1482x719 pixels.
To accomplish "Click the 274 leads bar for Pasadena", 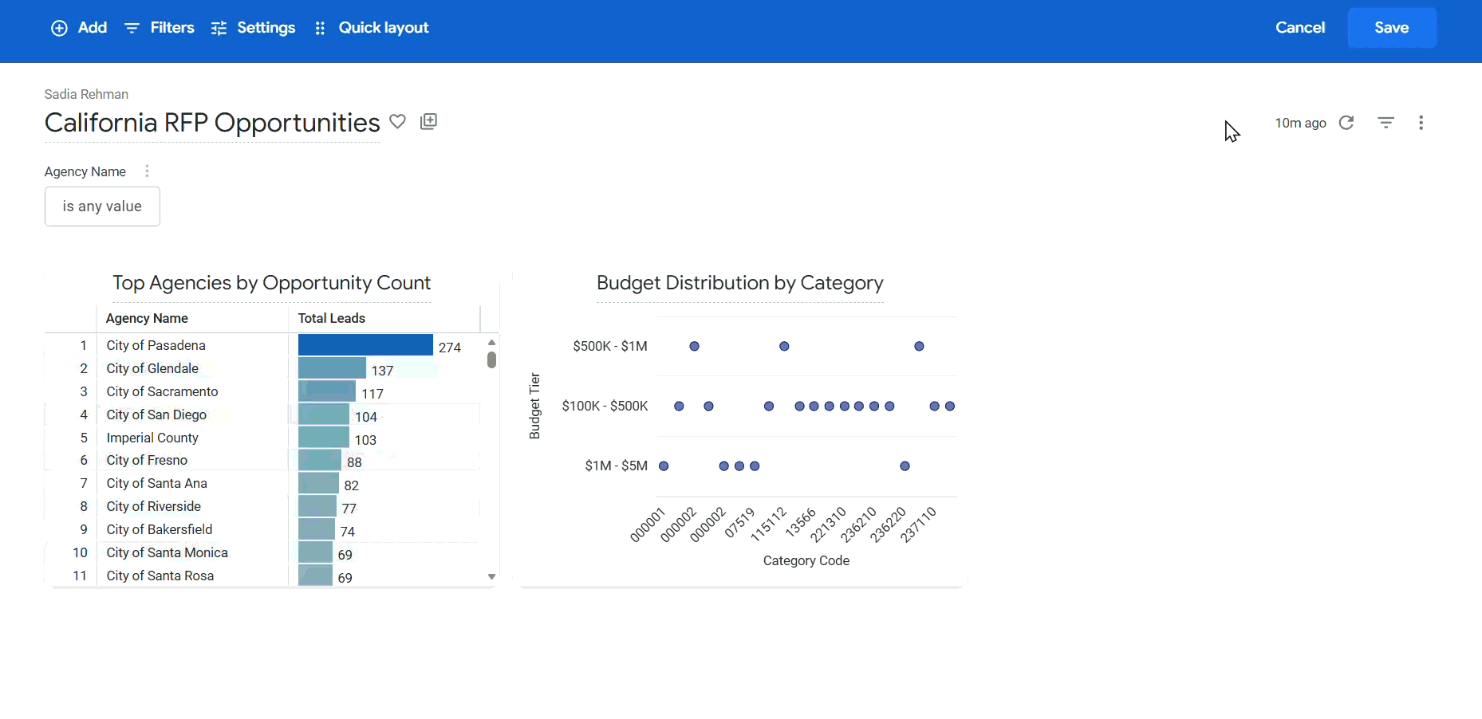I will 365,345.
